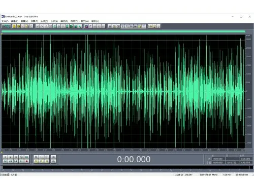Click the 0:00.000 time display
This screenshot has height=190, width=254.
pos(134,159)
